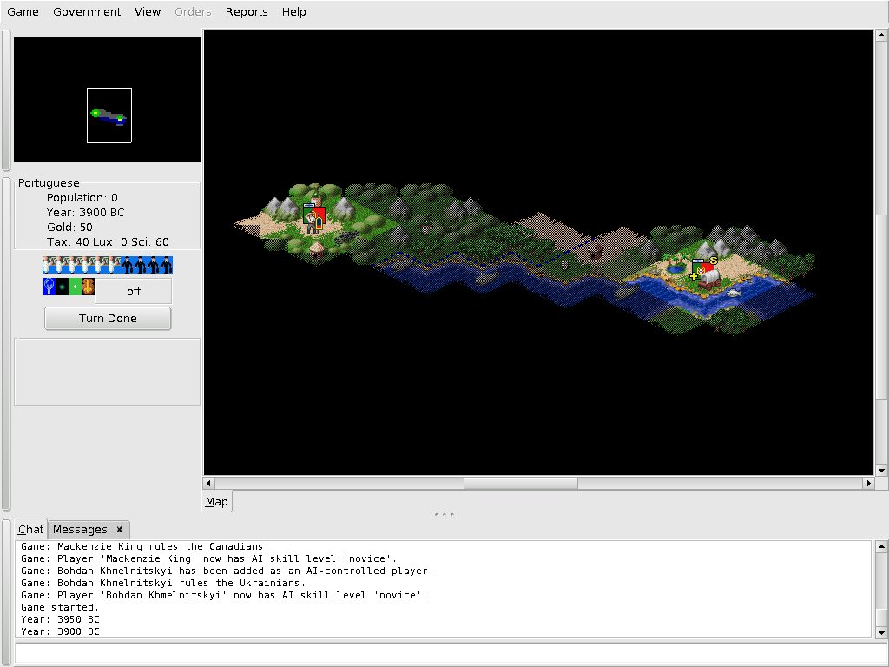Click the Turn Done button
The height and width of the screenshot is (667, 889).
tap(108, 318)
